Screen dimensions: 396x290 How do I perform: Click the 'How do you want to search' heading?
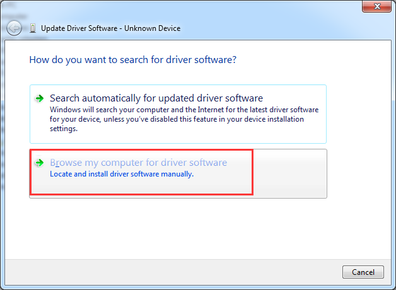tap(133, 60)
